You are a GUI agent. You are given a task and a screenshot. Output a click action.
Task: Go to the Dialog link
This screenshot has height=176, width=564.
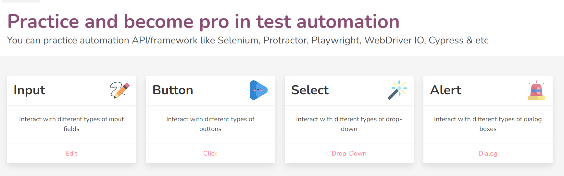pos(488,153)
